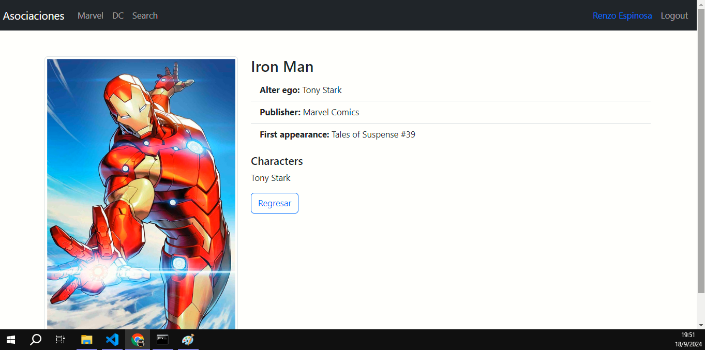Click the Regresar button

pyautogui.click(x=275, y=203)
